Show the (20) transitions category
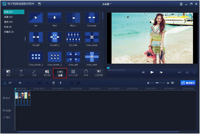The width and height of the screenshot is (200, 134). click(x=8, y=17)
